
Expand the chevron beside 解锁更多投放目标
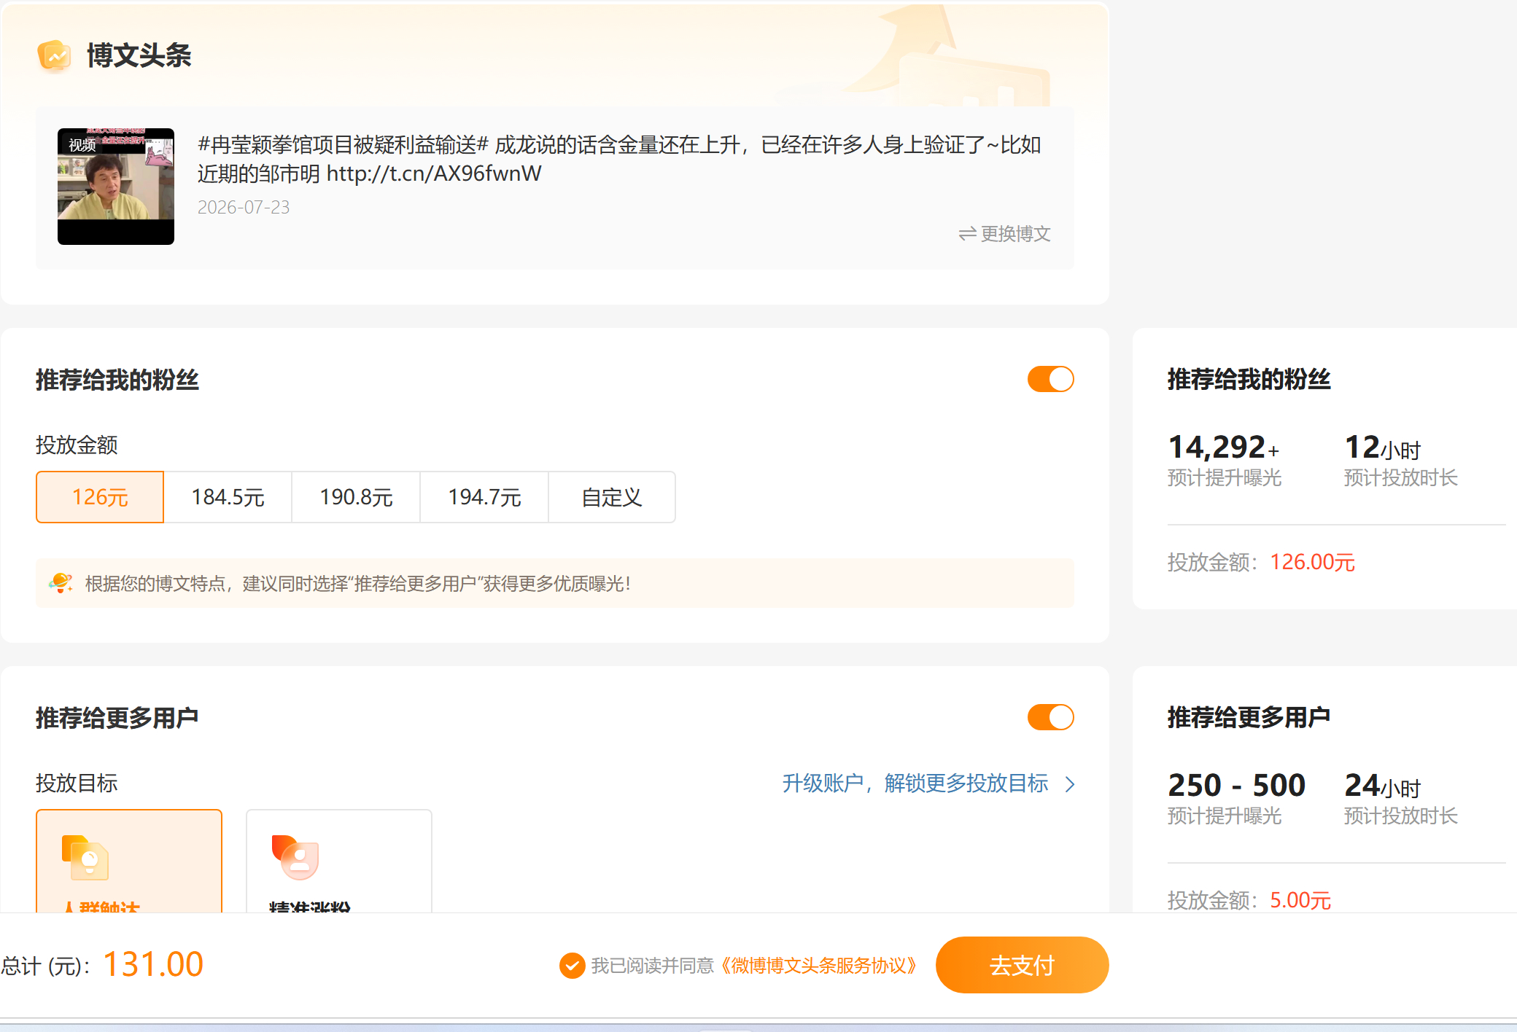pyautogui.click(x=1070, y=784)
